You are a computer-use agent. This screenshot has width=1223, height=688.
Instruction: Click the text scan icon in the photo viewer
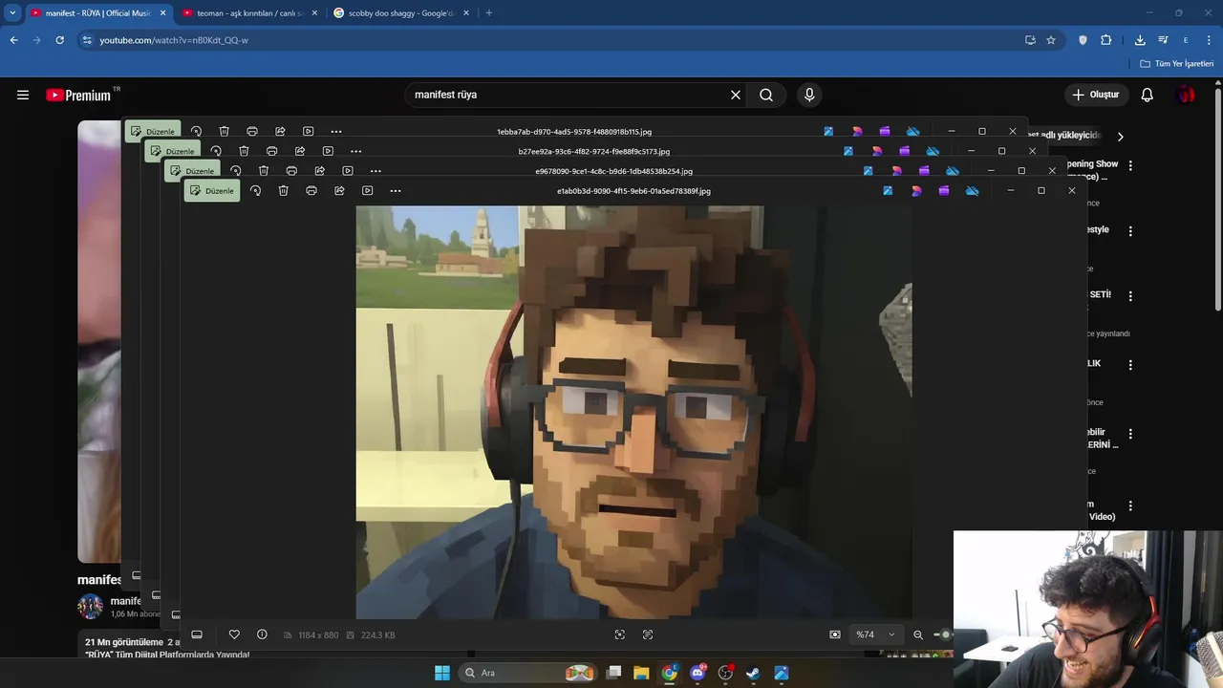click(x=648, y=634)
